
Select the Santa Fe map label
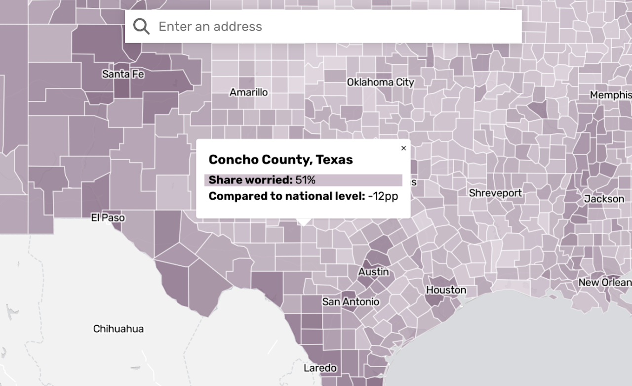click(x=123, y=75)
